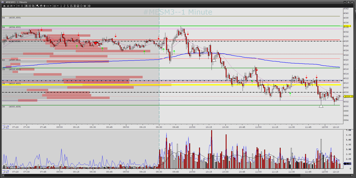Click the R4 (4034.600) level label

point(11,27)
